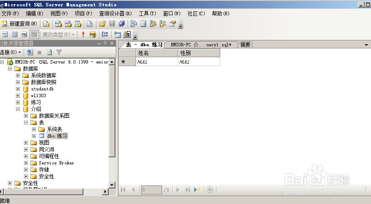
Task: Refresh the Object Explorer tree
Action: 49,52
